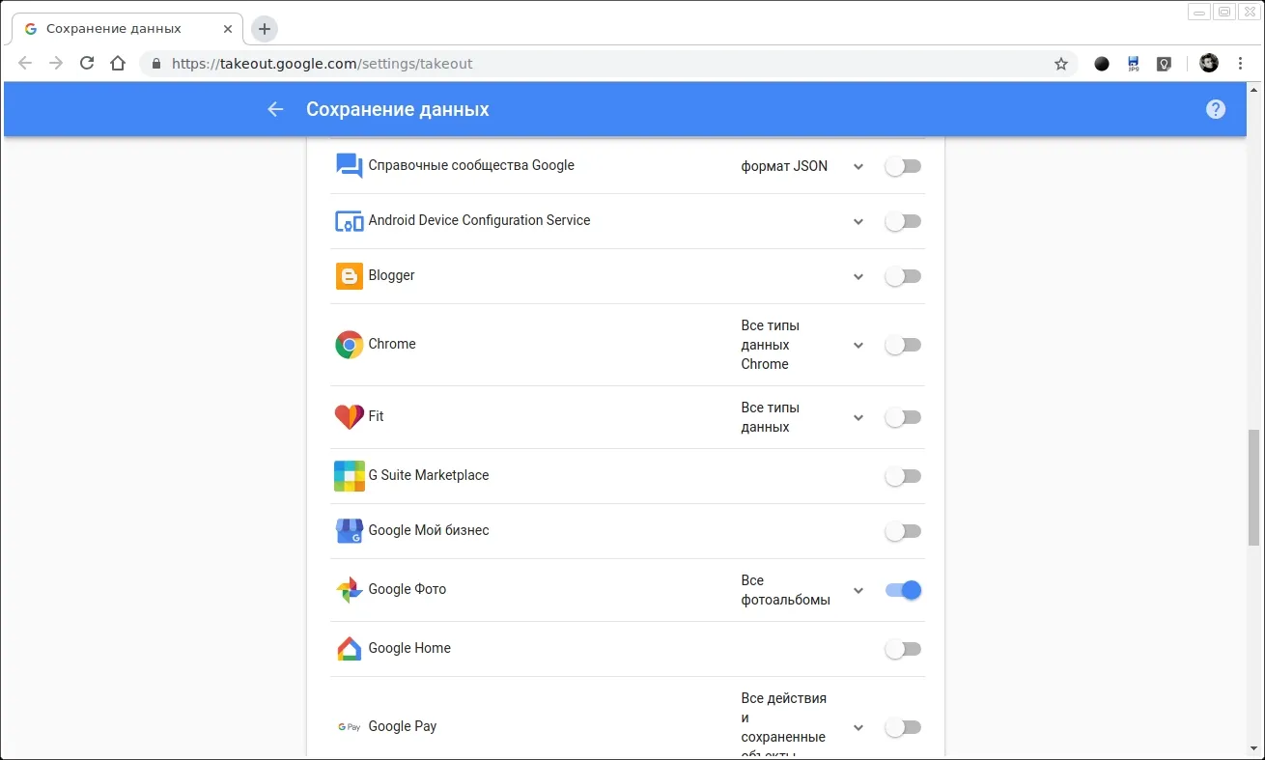This screenshot has width=1265, height=760.
Task: Click the Chrome logo icon
Action: point(349,345)
